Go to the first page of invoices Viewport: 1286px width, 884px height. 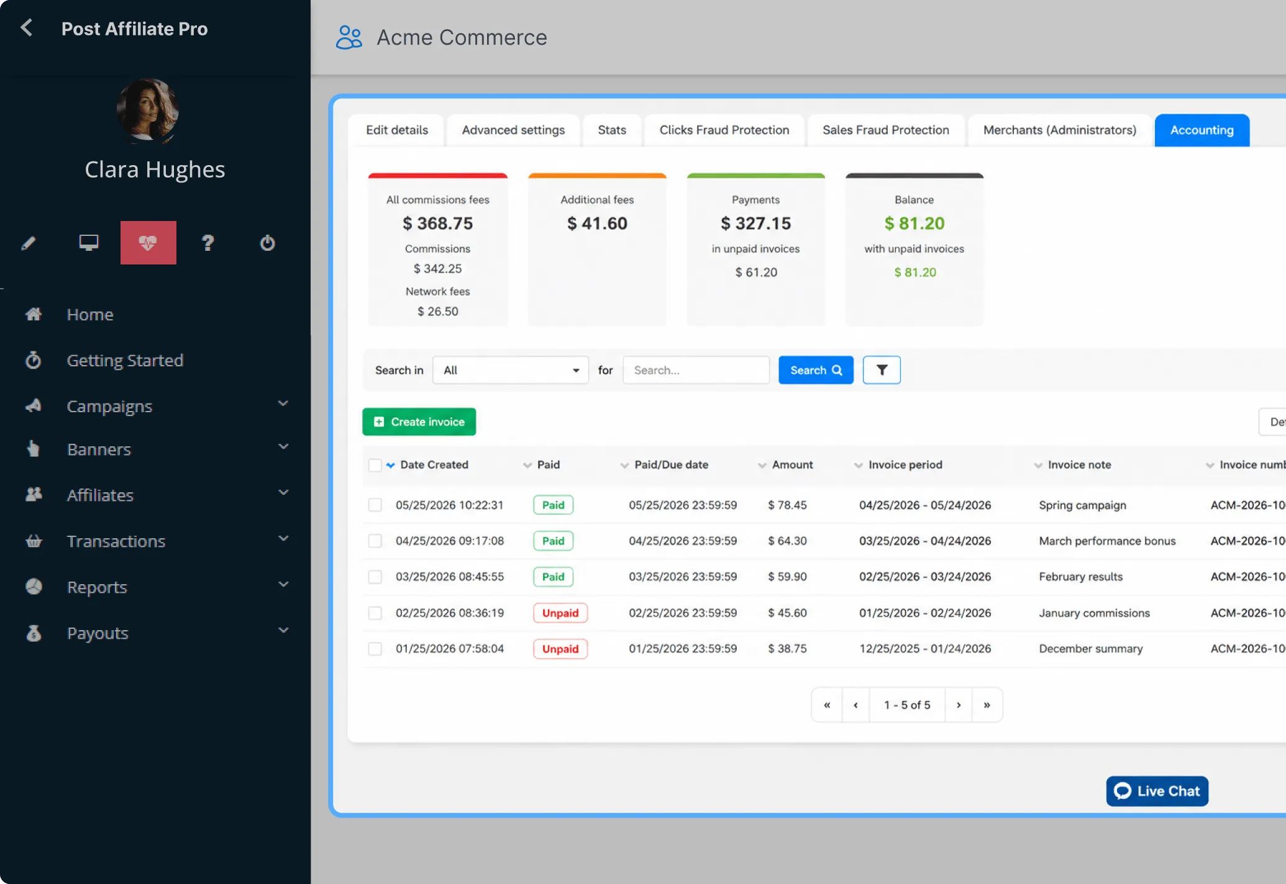coord(827,705)
